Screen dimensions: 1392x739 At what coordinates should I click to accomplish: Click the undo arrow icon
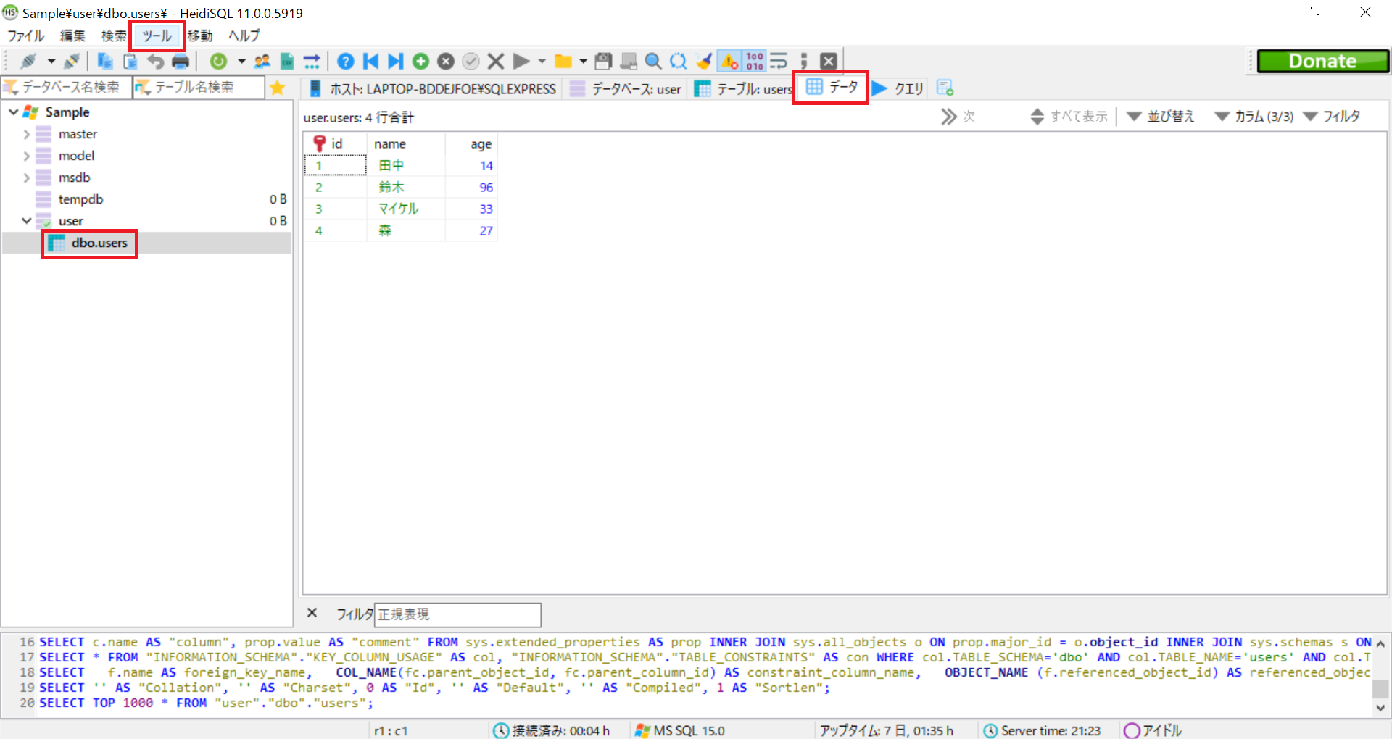[x=155, y=62]
